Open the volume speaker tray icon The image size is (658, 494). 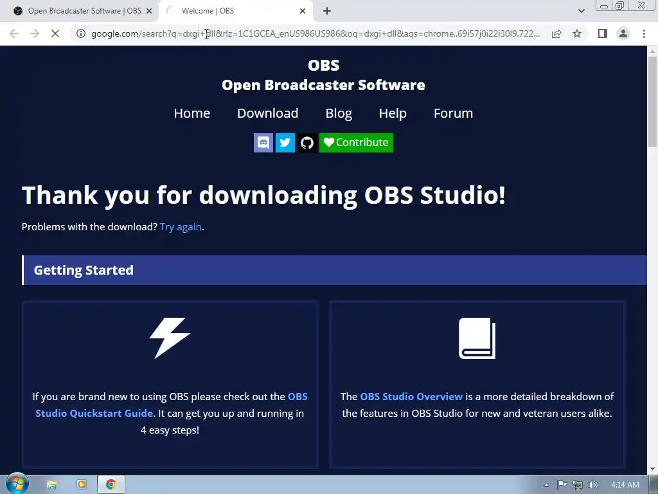(x=593, y=485)
